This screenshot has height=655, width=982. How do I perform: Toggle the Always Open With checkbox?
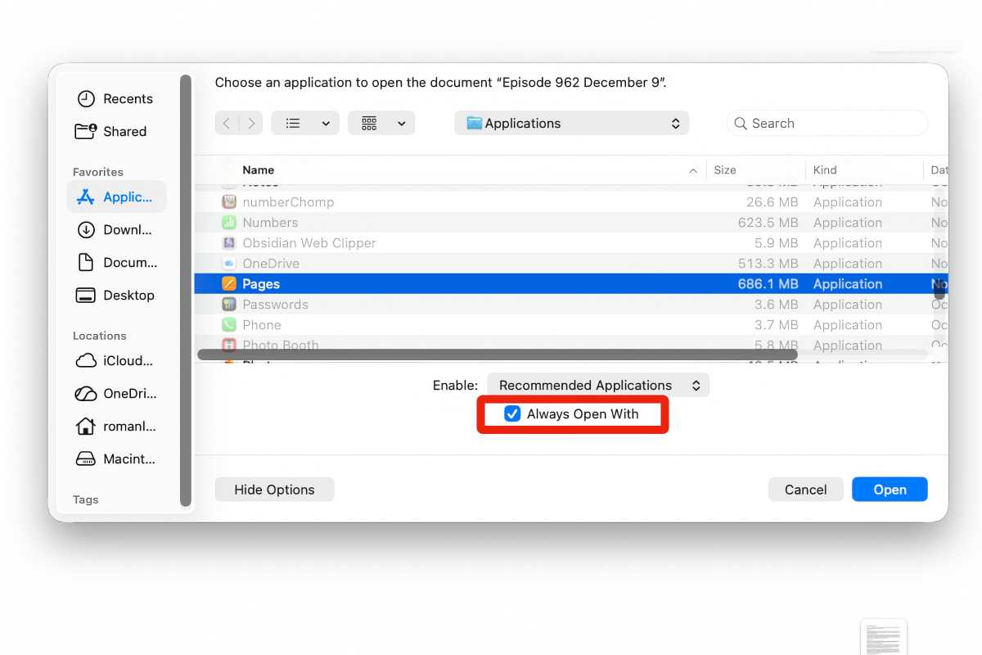coord(513,413)
